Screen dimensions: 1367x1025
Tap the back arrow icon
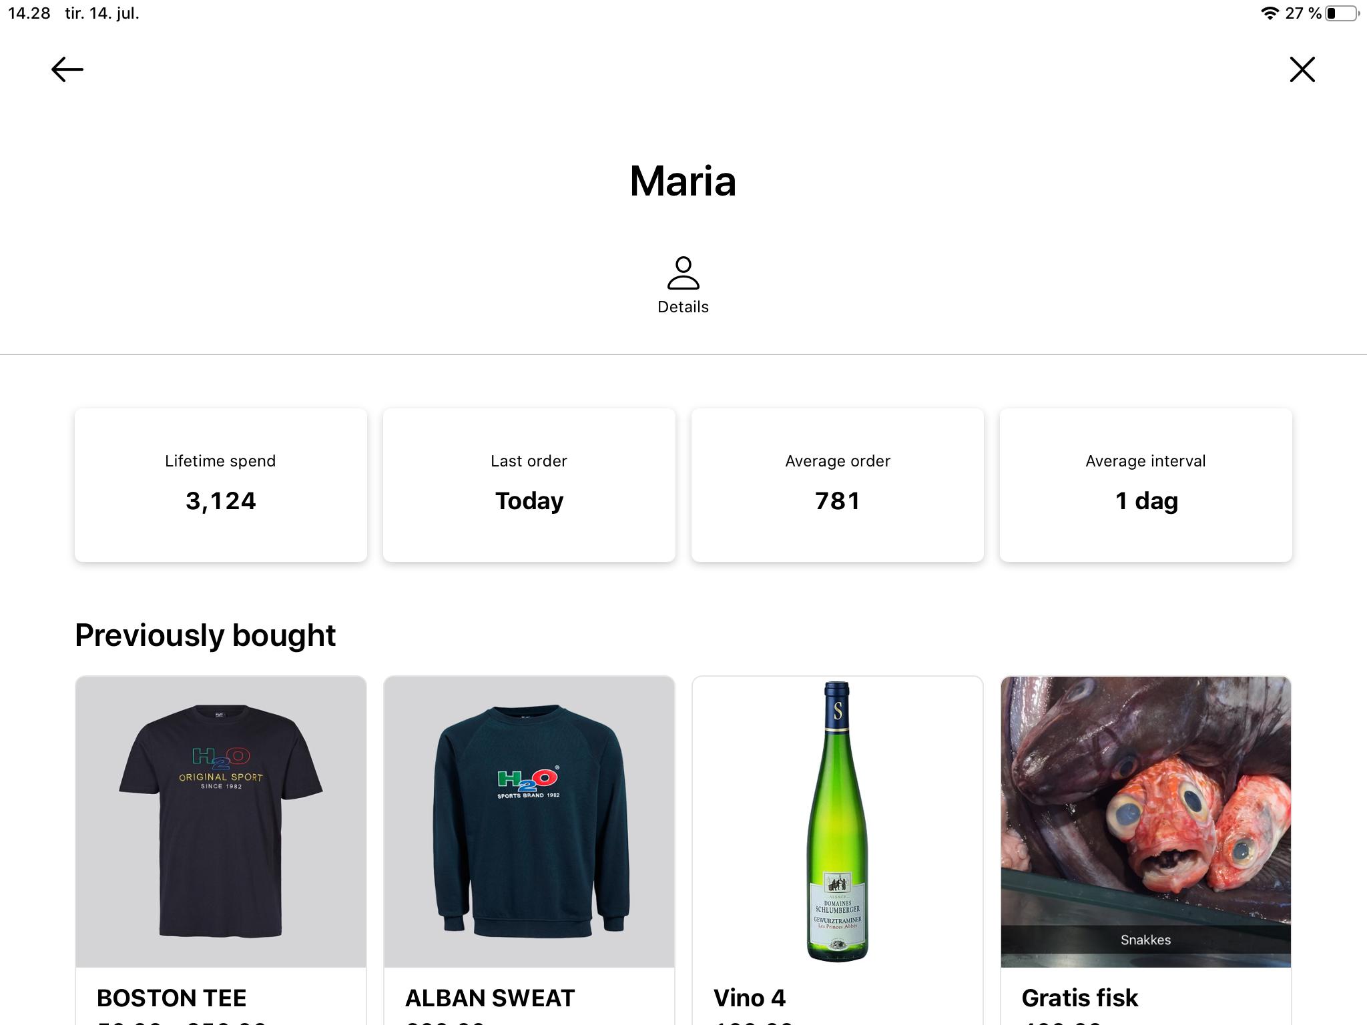pos(67,69)
